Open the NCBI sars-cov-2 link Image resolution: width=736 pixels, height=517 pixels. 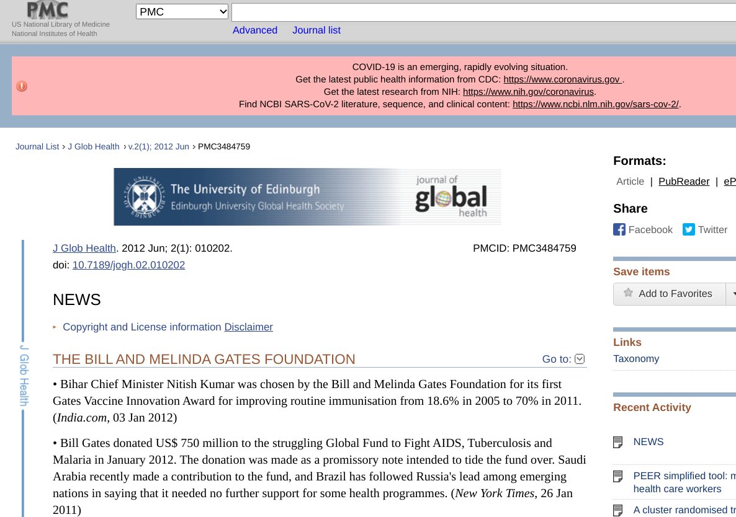(596, 104)
